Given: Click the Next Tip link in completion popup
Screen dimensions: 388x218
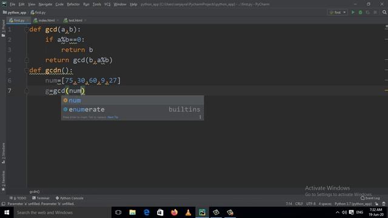Looking at the screenshot, I should (x=113, y=117).
